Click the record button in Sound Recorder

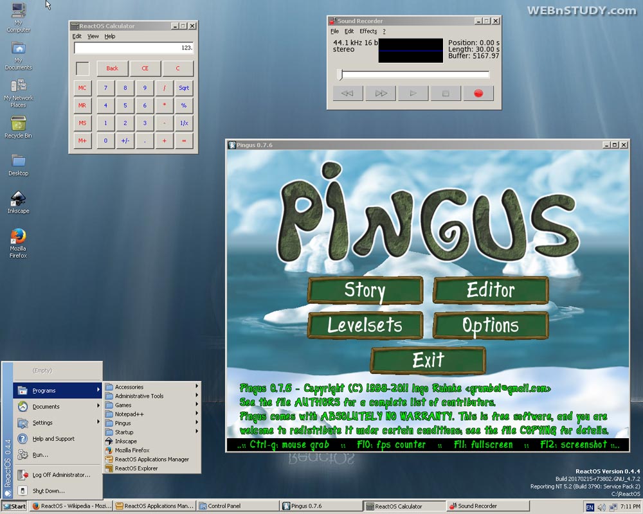tap(478, 93)
